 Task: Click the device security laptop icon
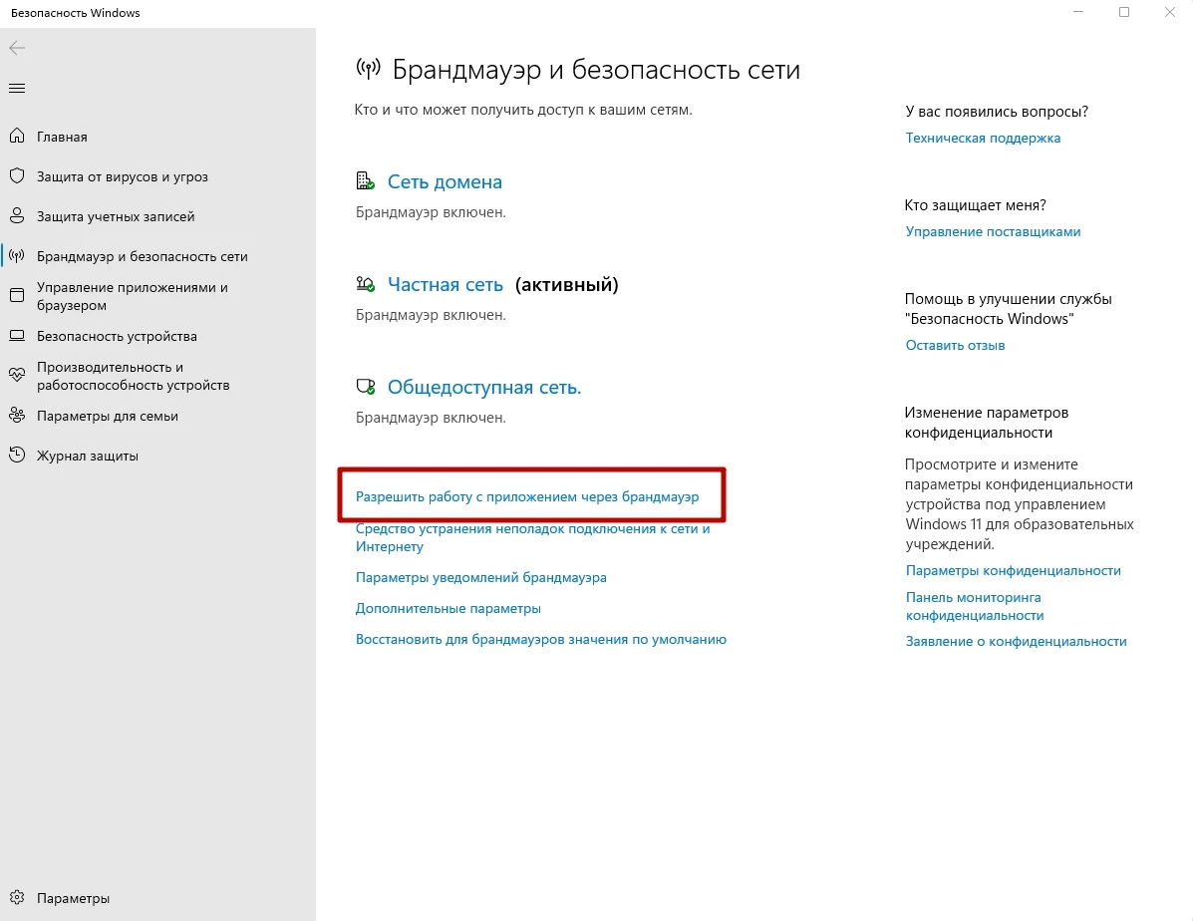pos(17,336)
